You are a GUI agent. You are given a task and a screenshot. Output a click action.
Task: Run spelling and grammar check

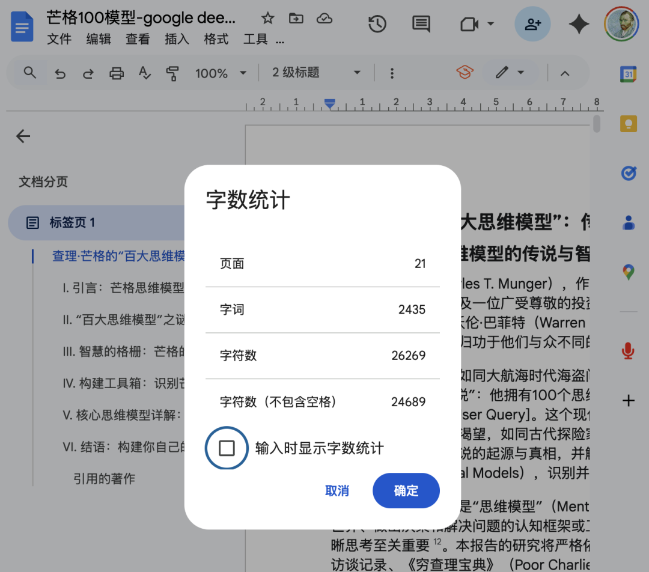point(144,73)
